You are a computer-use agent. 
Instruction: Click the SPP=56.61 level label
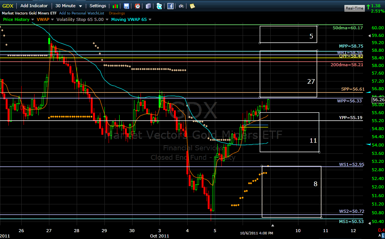click(353, 89)
